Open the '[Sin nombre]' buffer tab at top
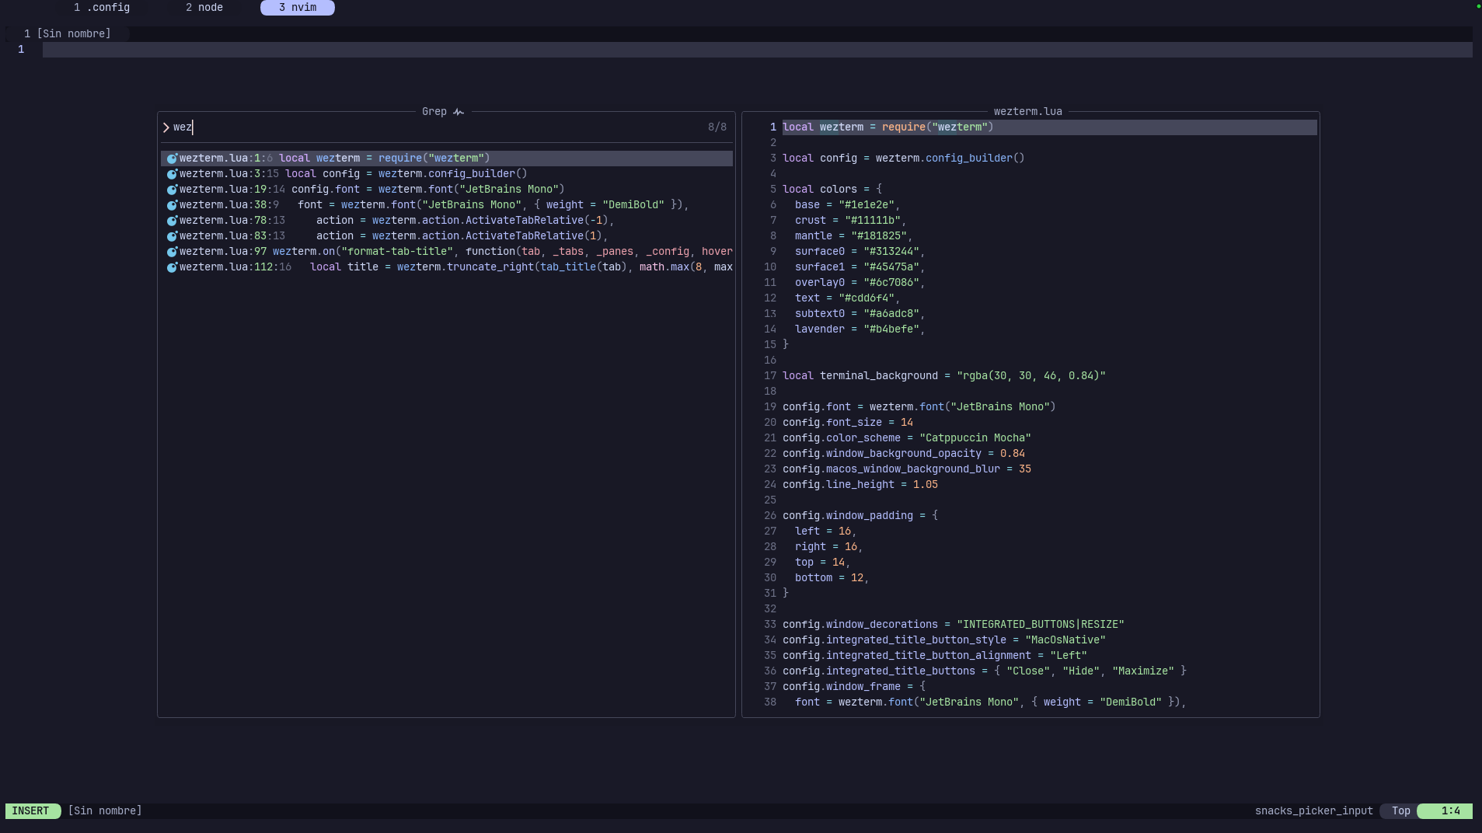The image size is (1482, 833). click(68, 34)
